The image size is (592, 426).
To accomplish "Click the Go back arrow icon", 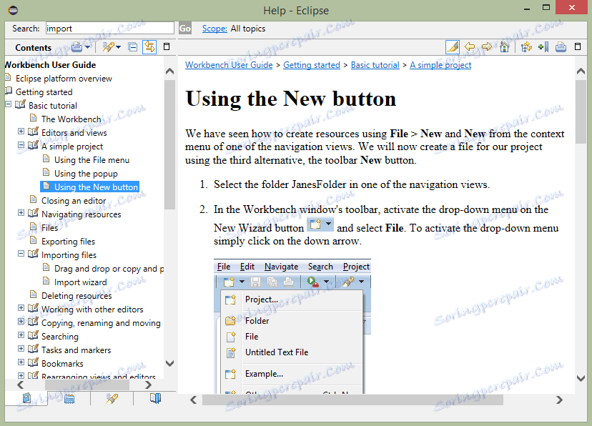I will pyautogui.click(x=470, y=47).
